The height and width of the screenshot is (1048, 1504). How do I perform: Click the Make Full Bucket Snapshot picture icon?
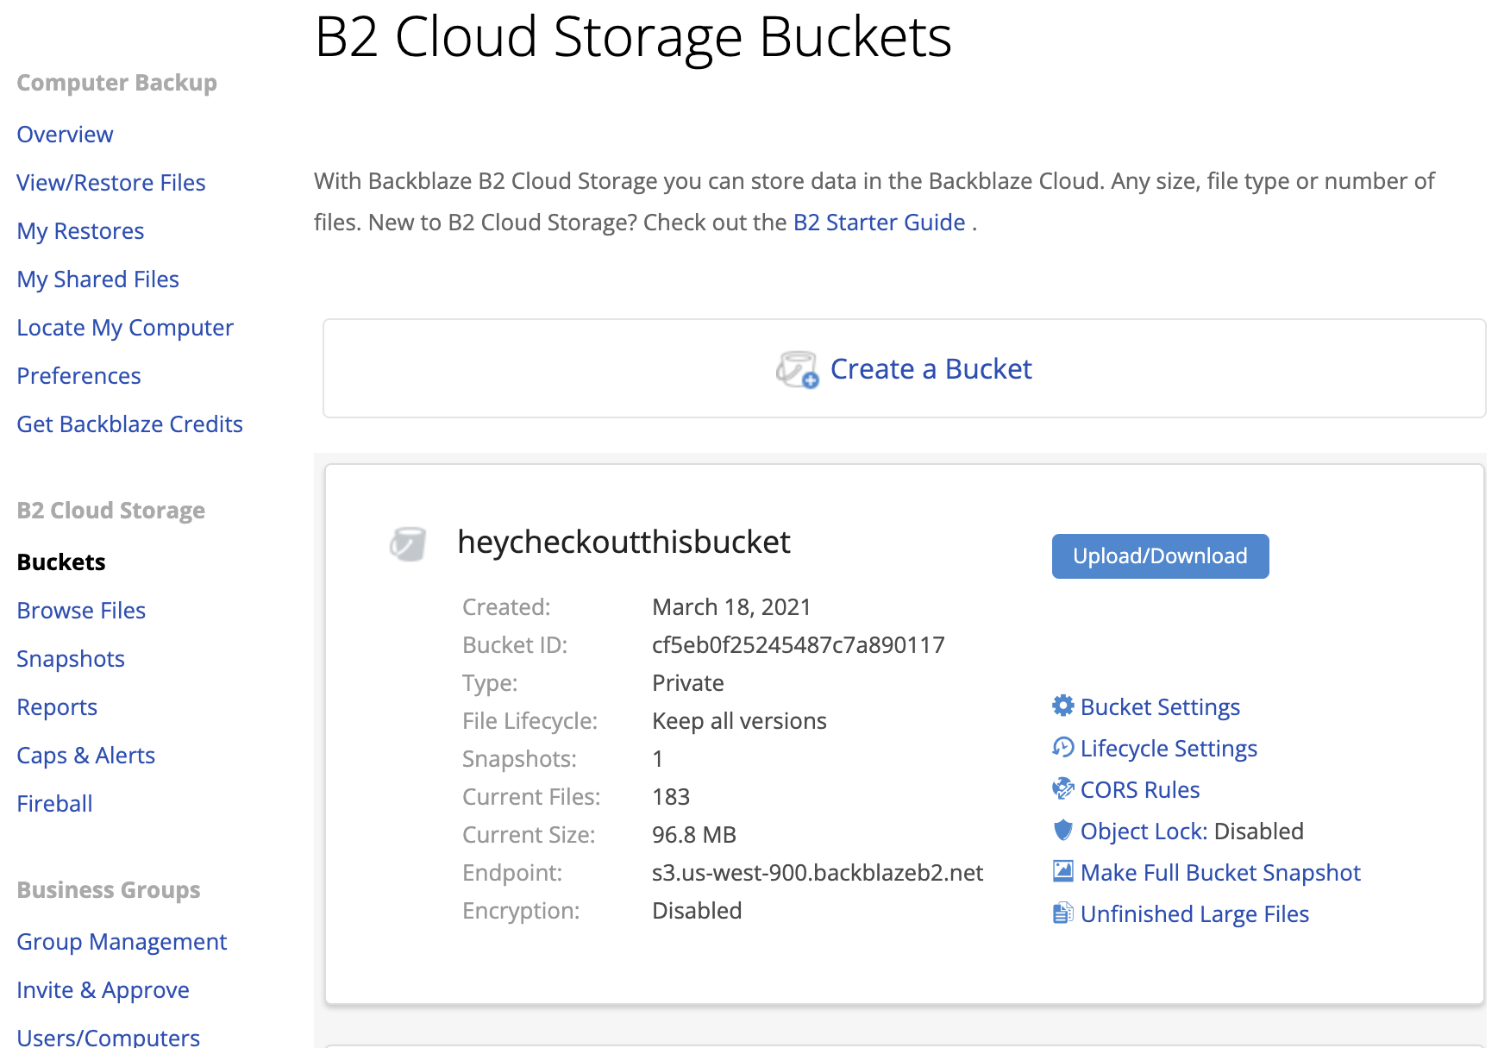pos(1063,871)
